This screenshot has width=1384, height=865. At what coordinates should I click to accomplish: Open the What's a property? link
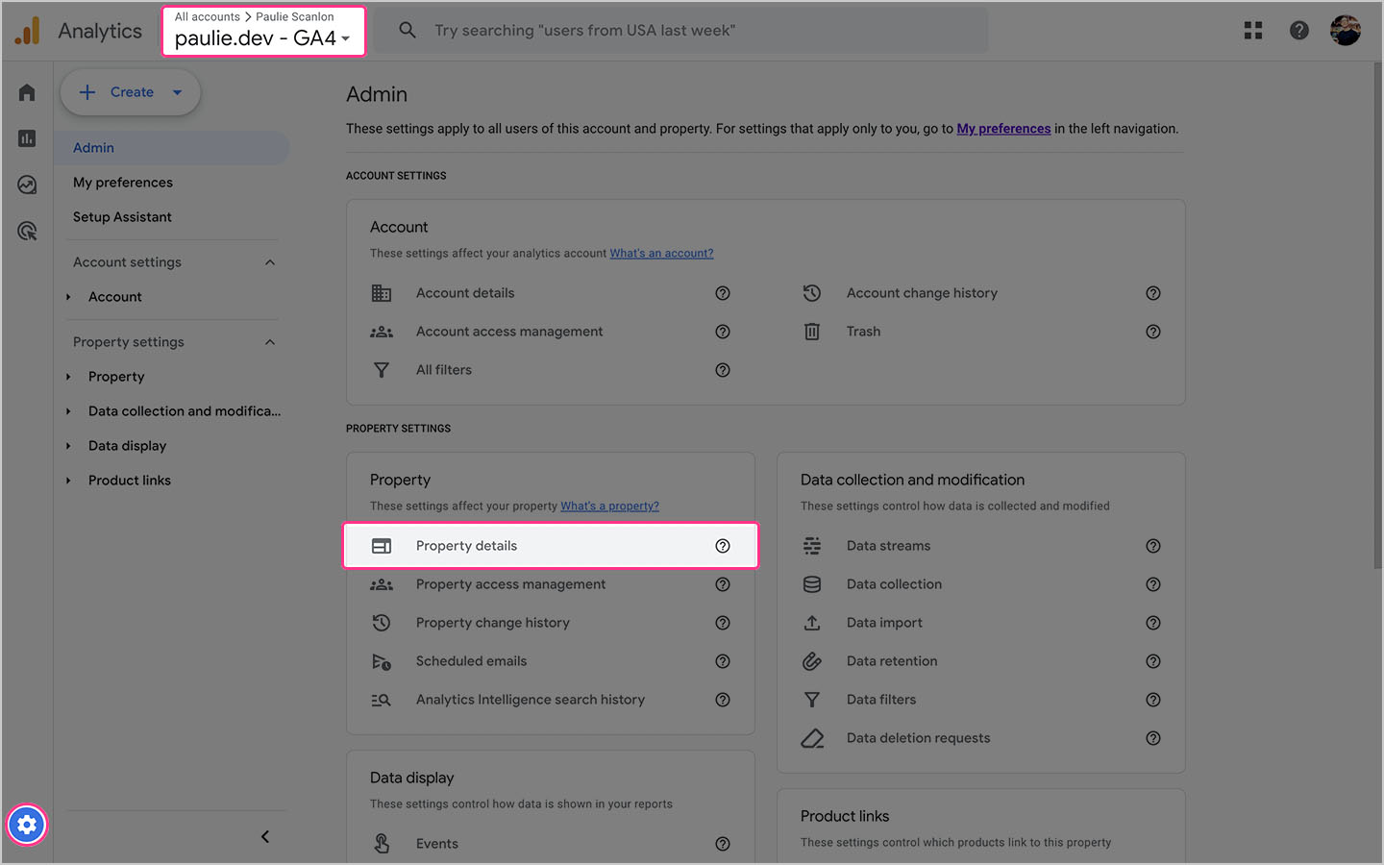click(609, 505)
